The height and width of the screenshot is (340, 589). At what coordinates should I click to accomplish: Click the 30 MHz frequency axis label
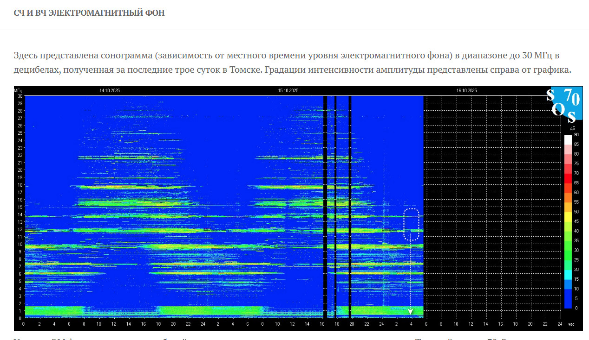point(20,96)
